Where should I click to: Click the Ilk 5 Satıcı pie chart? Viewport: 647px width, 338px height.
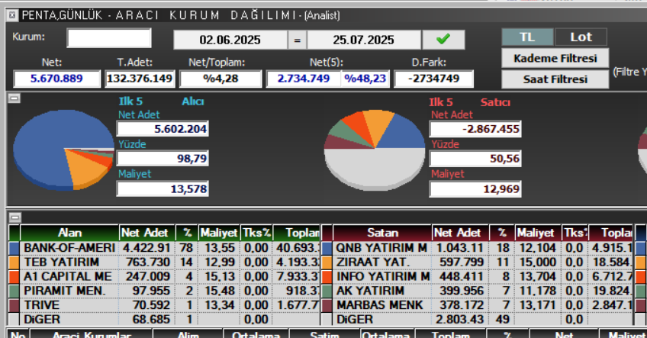click(x=375, y=150)
